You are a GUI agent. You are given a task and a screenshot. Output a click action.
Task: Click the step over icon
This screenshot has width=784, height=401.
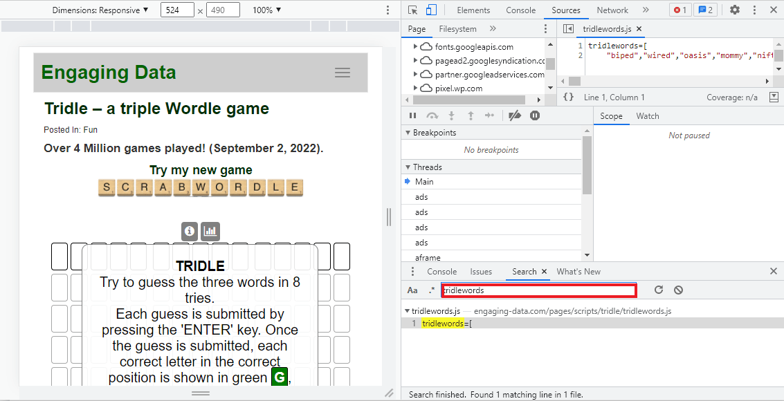[x=432, y=116]
